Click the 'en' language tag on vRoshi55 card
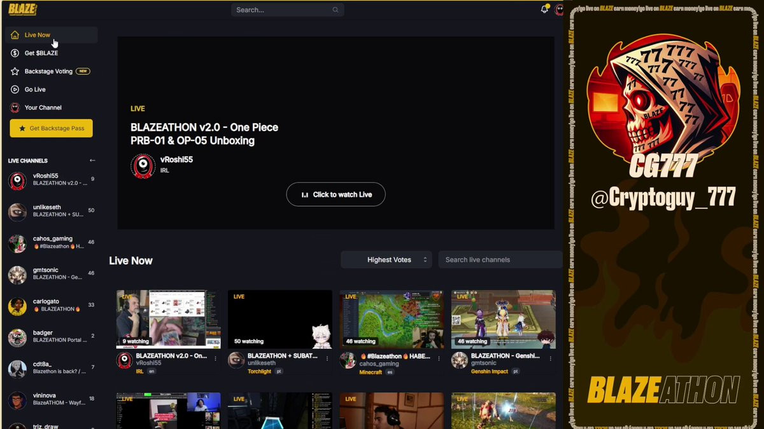Image resolution: width=764 pixels, height=429 pixels. coord(152,371)
